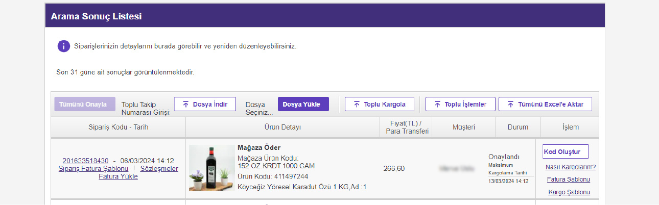Open the Sözleşmeler link
Viewport: 659px width, 205px height.
(x=159, y=169)
